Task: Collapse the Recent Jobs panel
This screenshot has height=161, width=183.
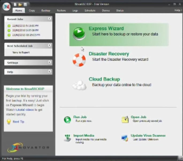Action: 49,19
